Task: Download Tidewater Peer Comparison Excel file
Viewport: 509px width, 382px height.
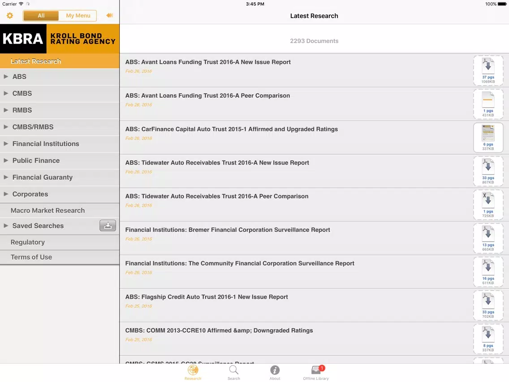Action: pos(488,204)
